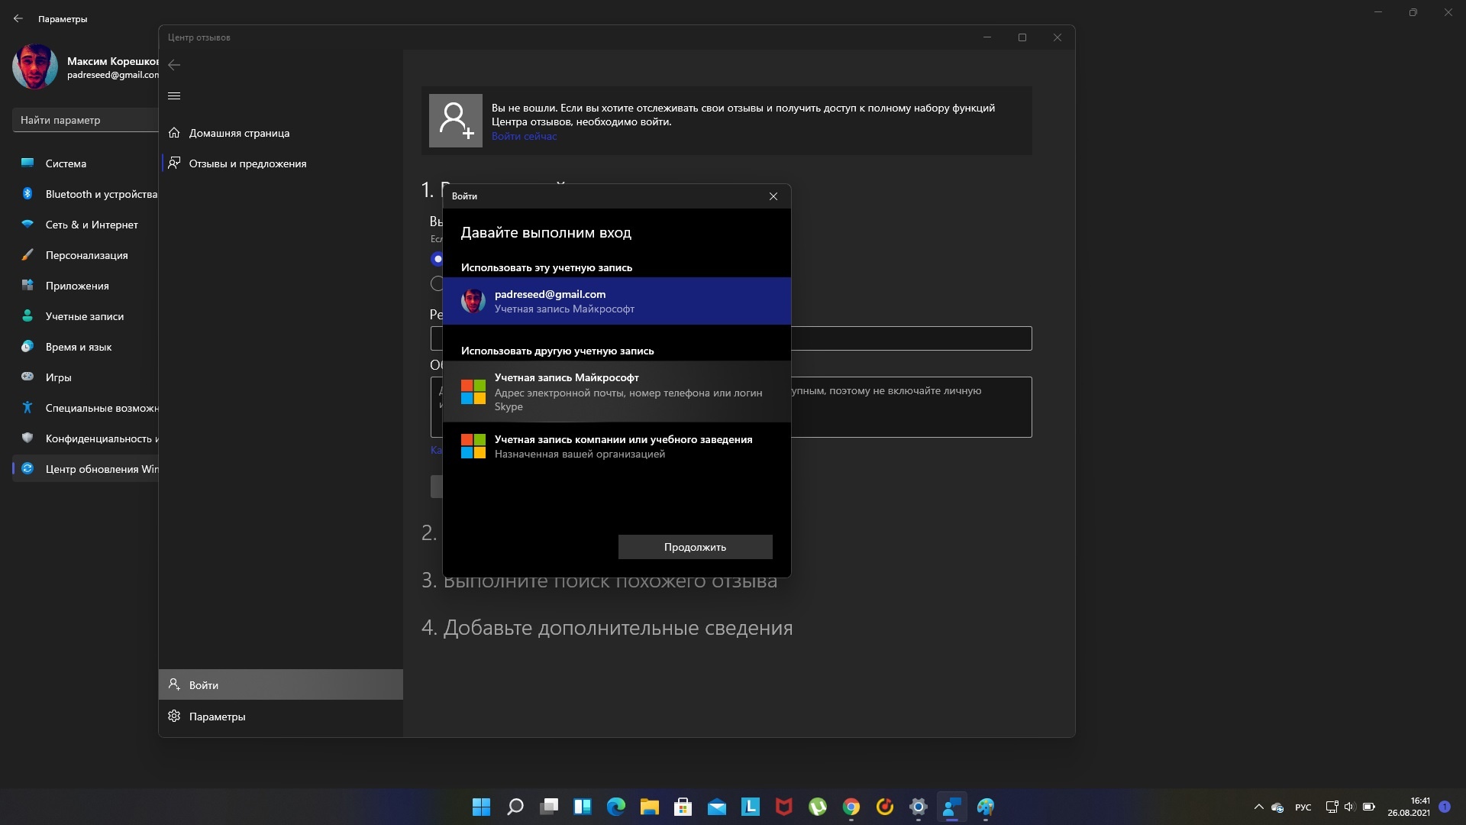The width and height of the screenshot is (1466, 825).
Task: Open Microsoft Store from taskbar
Action: (683, 807)
